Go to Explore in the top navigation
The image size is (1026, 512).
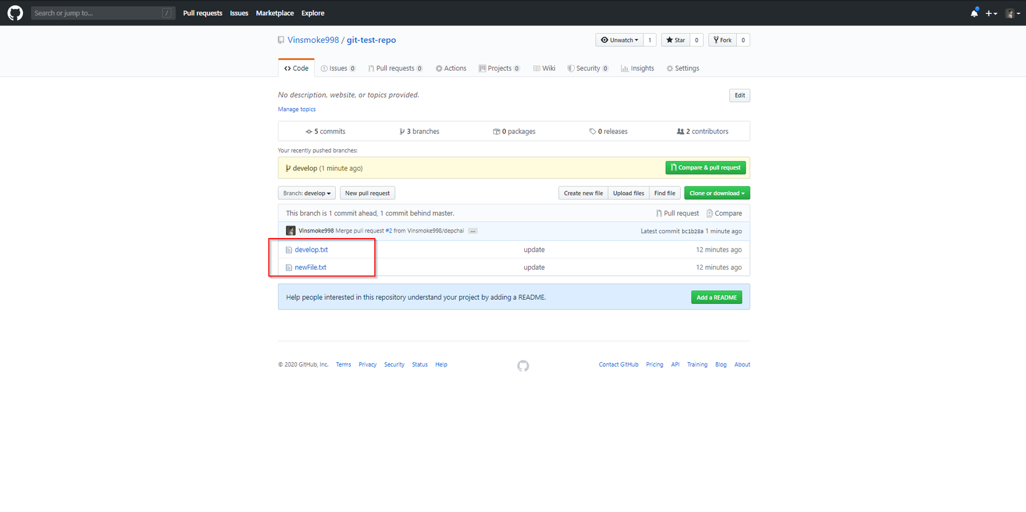point(313,13)
